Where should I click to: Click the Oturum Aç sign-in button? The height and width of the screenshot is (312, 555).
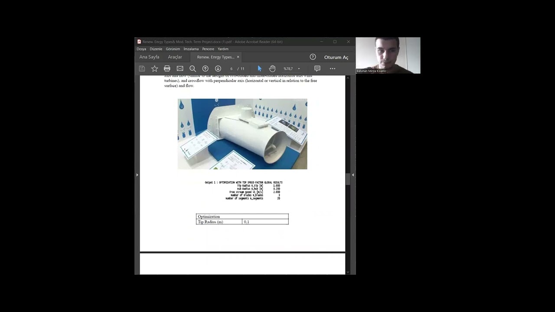pyautogui.click(x=336, y=57)
